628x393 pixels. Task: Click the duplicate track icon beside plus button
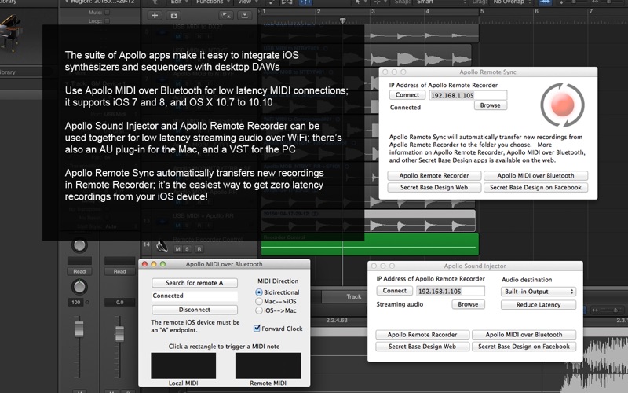[173, 16]
